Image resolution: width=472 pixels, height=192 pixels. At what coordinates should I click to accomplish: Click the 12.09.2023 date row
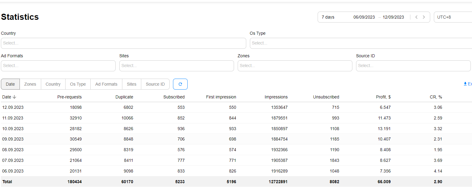pos(13,107)
